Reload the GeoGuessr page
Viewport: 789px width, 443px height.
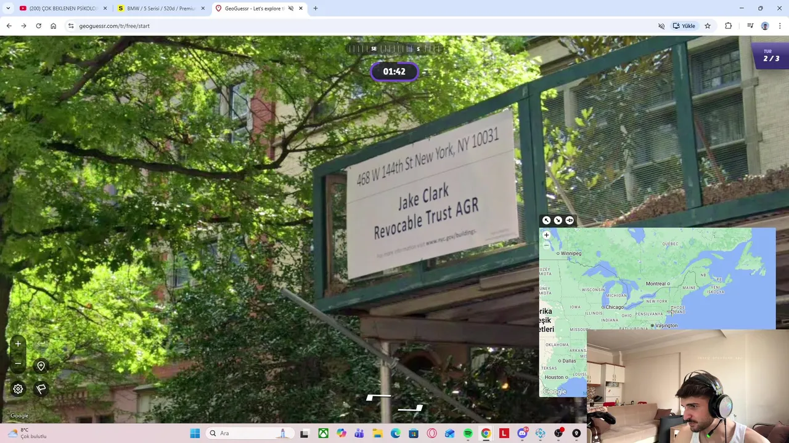coord(38,26)
